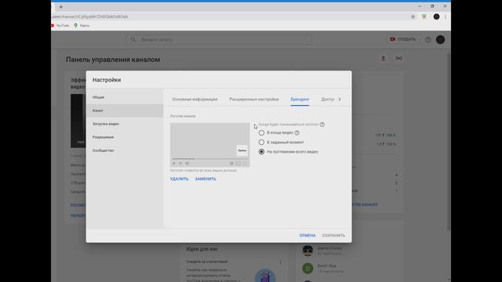502x282 pixels.
Task: Click the Studio search field
Action: [219, 40]
